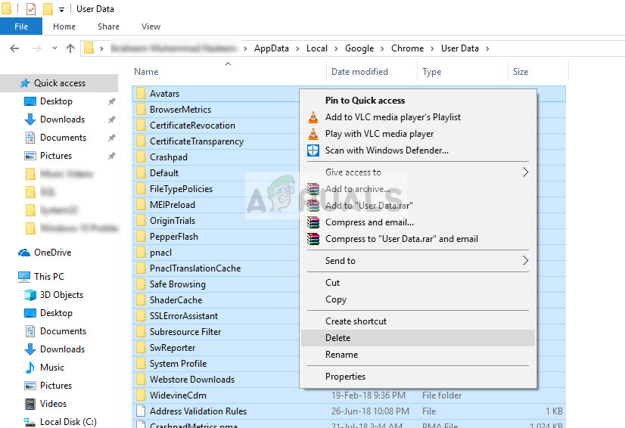Click Chrome in the address breadcrumb
This screenshot has width=625, height=428.
tap(407, 48)
